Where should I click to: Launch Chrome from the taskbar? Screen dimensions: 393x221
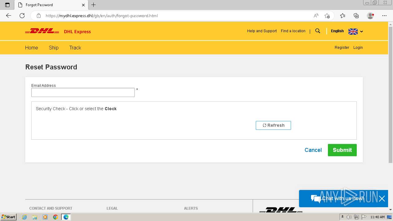(55, 217)
